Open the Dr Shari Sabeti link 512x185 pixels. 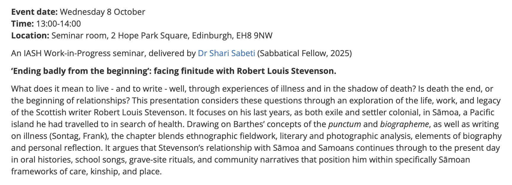point(226,53)
